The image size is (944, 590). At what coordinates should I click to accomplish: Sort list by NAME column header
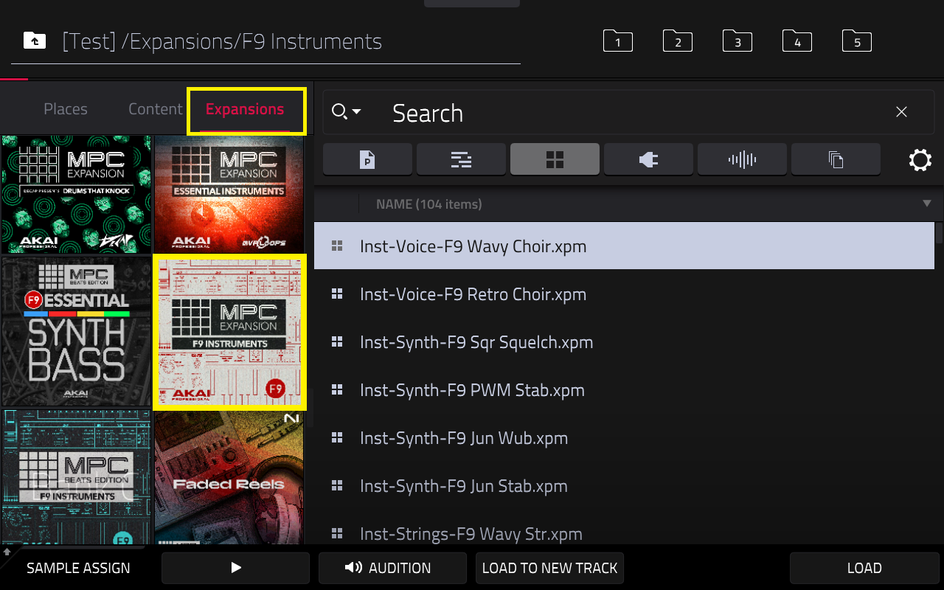(x=428, y=204)
